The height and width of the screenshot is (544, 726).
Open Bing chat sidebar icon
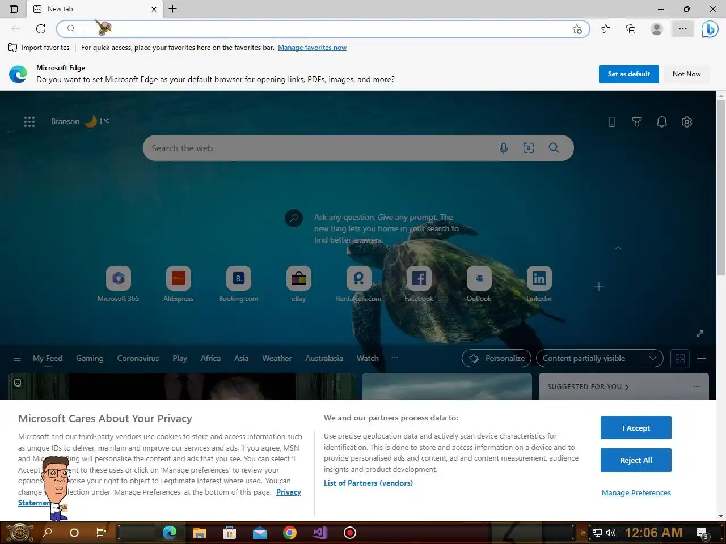click(710, 29)
